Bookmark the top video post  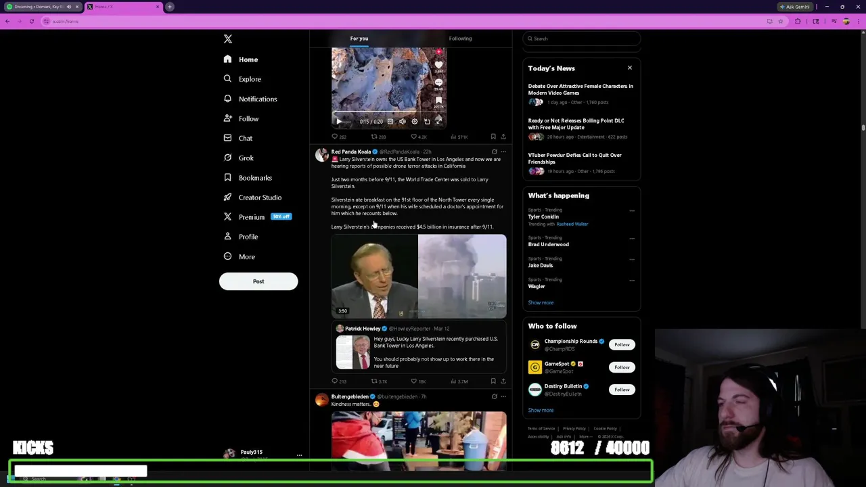click(x=493, y=137)
